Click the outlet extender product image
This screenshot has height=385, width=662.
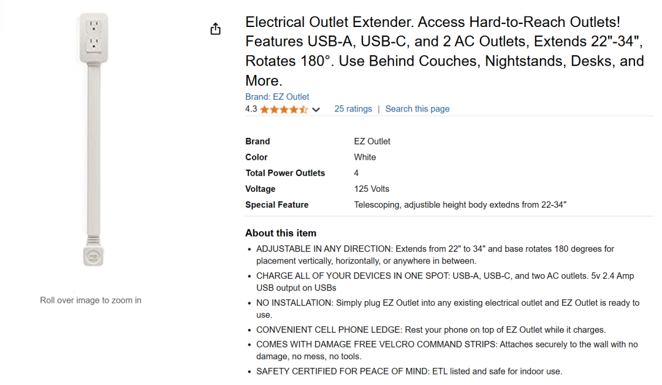[92, 140]
